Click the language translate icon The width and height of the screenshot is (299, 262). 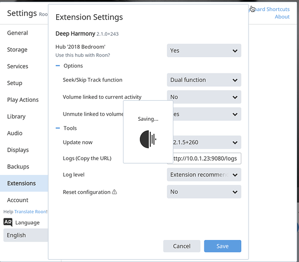[8, 222]
